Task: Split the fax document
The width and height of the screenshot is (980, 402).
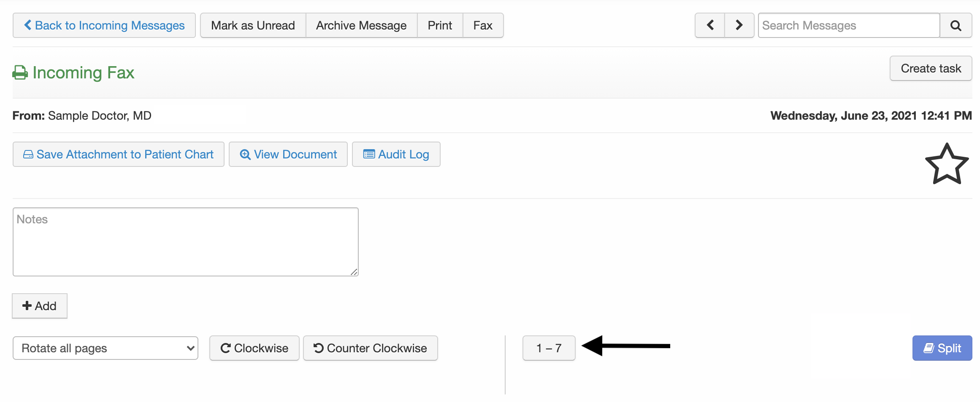Action: click(x=942, y=348)
